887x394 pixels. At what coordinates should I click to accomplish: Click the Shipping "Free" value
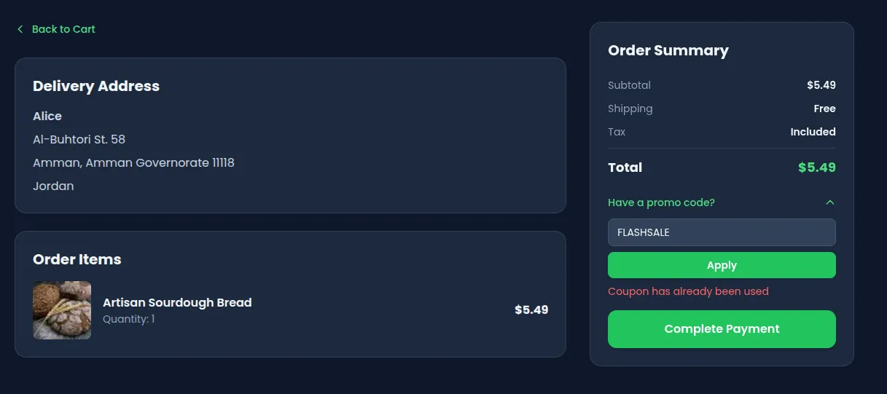(824, 109)
